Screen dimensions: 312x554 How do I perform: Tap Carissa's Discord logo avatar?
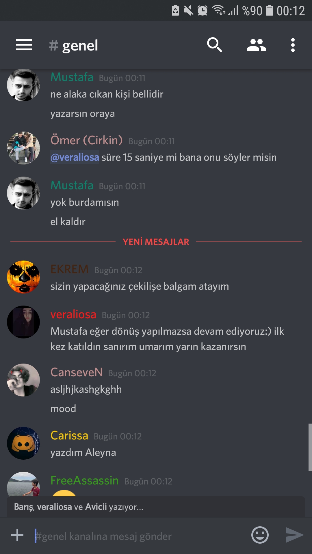click(x=23, y=443)
